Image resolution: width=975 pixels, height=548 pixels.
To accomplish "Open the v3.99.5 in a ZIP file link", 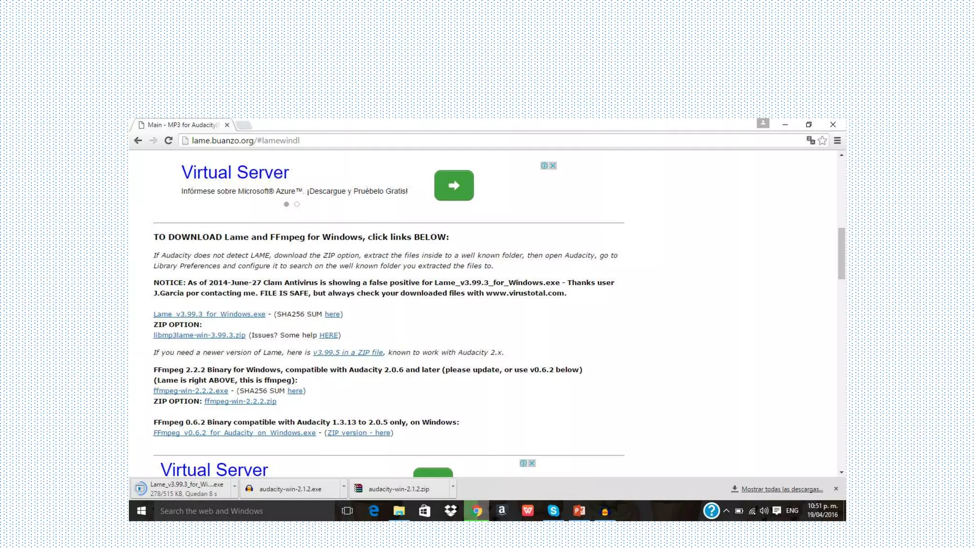I will [348, 352].
